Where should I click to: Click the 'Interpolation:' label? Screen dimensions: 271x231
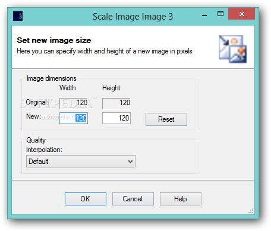tap(44, 150)
